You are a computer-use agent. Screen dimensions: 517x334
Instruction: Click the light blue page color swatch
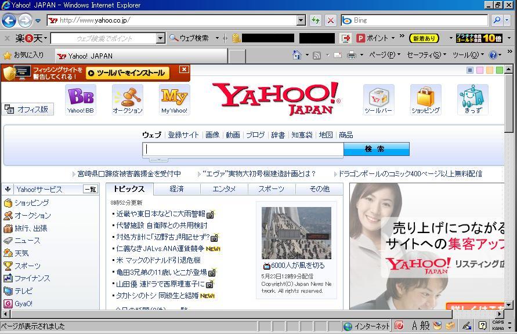point(470,70)
